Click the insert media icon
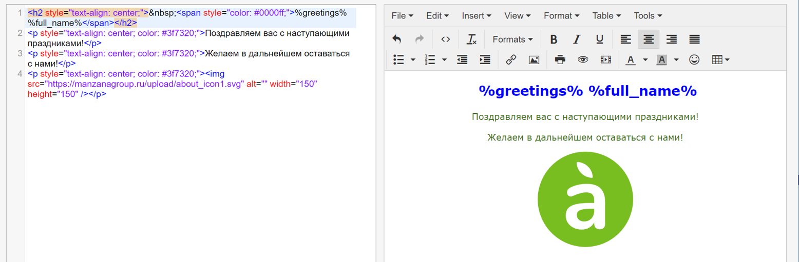 pos(605,60)
